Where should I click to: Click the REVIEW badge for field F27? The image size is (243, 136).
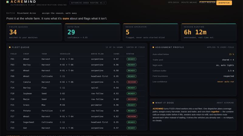pyautogui.click(x=132, y=116)
